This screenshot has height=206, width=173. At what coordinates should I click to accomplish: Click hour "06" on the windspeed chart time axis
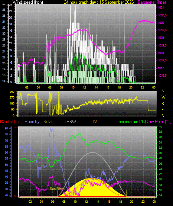click(x=50, y=87)
